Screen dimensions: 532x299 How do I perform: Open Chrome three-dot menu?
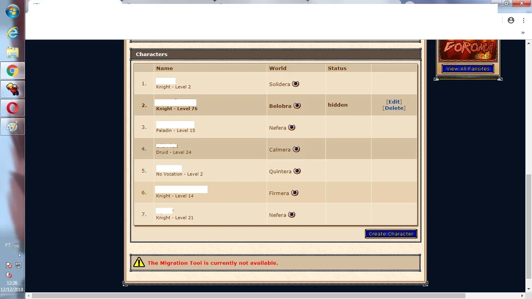tap(523, 20)
